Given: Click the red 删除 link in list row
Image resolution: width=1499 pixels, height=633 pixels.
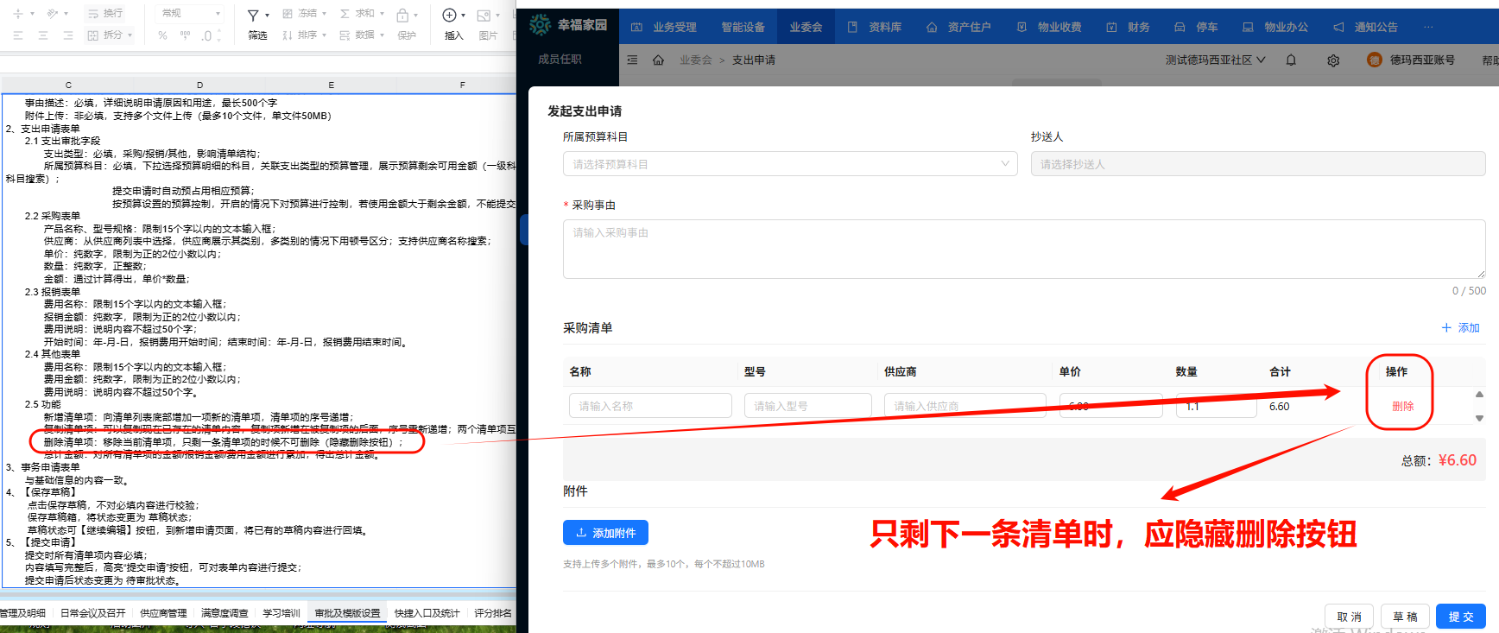Looking at the screenshot, I should coord(1402,406).
